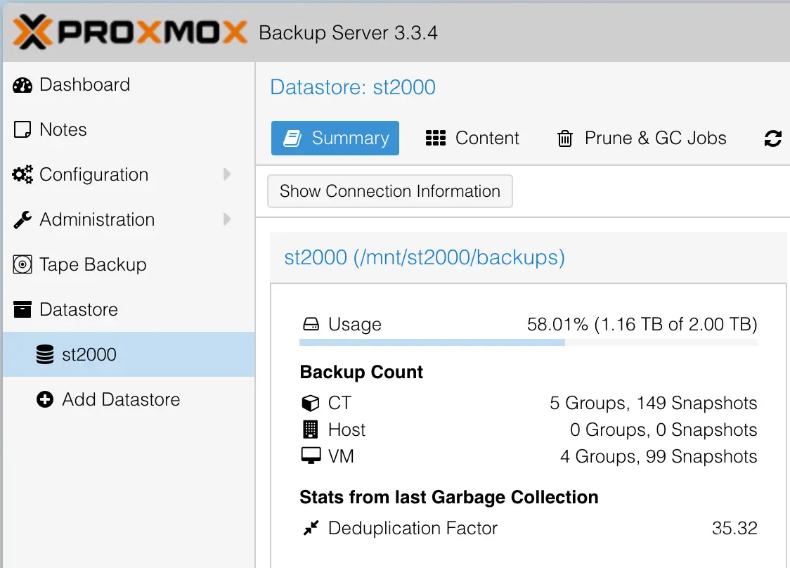790x568 pixels.
Task: Click 'Stats from last Garbage Collection' heading
Action: [449, 497]
